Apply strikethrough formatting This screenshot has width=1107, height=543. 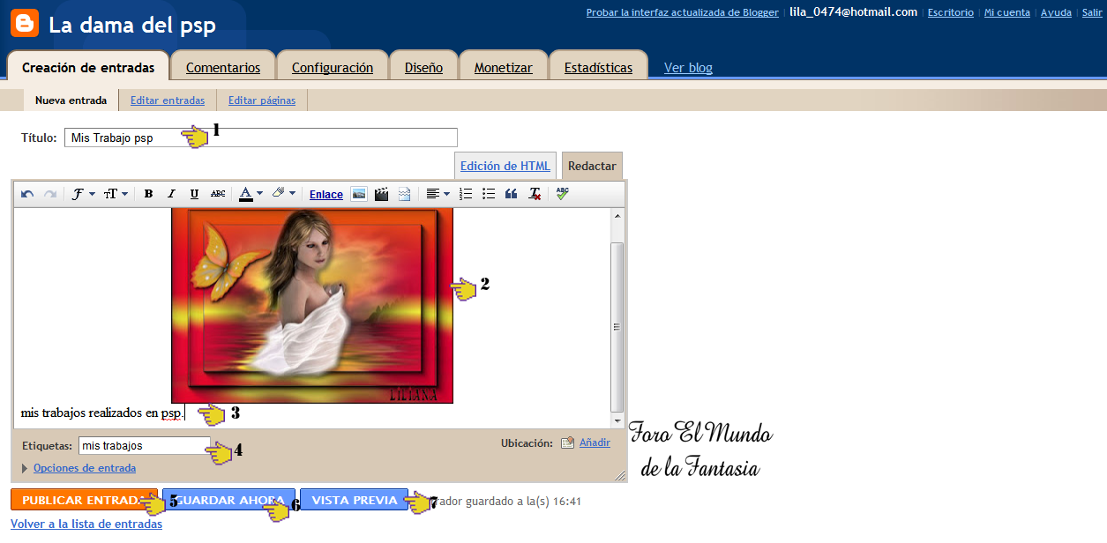[x=218, y=194]
